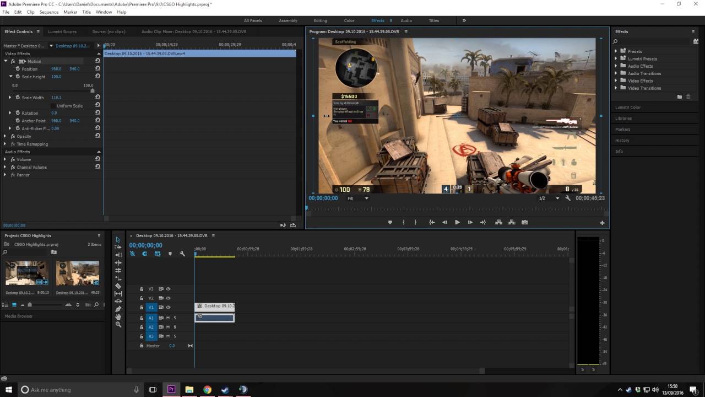Toggle lock on track A3
705x397 pixels.
[142, 336]
